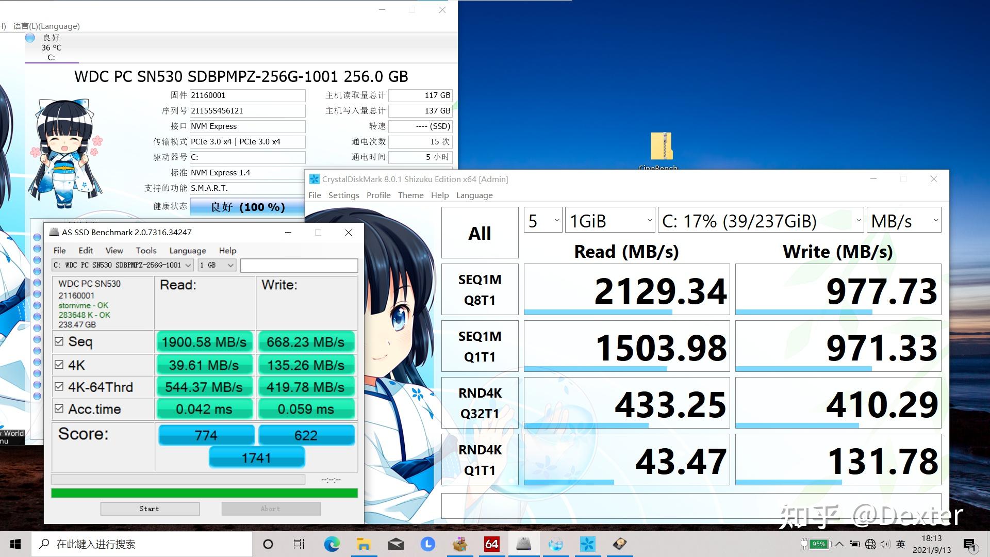Viewport: 990px width, 557px height.
Task: Open the Tools menu in AS SSD
Action: (146, 251)
